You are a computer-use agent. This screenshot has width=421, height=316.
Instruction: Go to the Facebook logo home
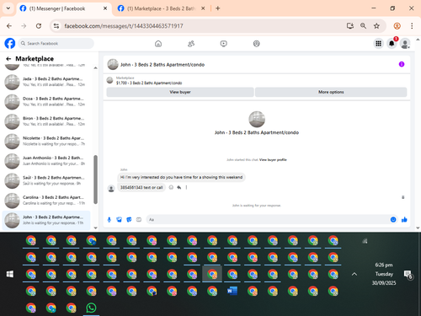point(10,44)
